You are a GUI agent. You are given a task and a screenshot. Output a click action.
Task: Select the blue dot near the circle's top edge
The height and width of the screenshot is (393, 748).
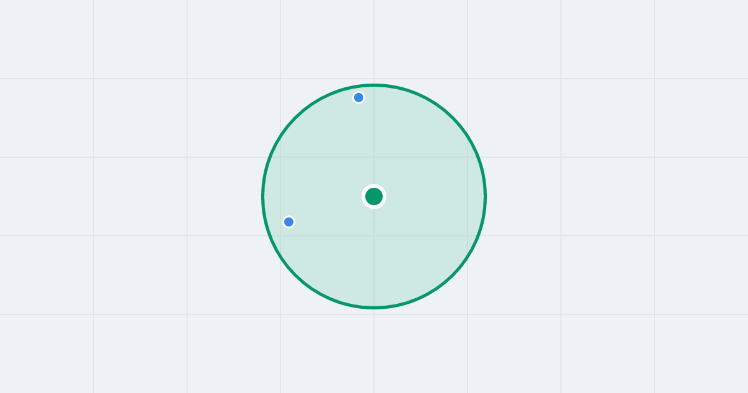[358, 97]
